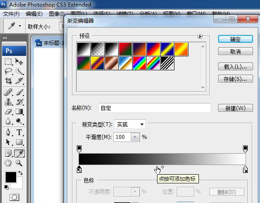The width and height of the screenshot is (260, 203).
Task: Click the gradient name input field
Action: point(155,108)
